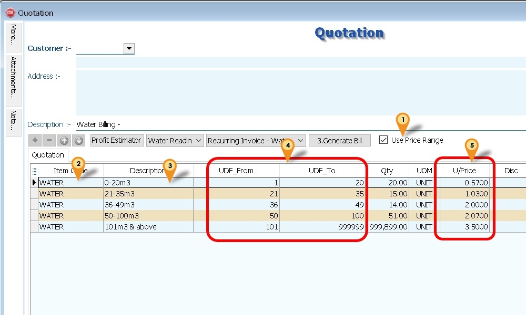The height and width of the screenshot is (315, 526).
Task: Click the Profit Estimator button
Action: (116, 141)
